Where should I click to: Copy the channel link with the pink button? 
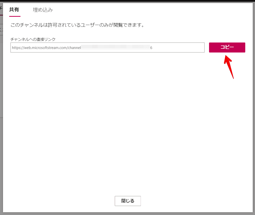pyautogui.click(x=227, y=47)
